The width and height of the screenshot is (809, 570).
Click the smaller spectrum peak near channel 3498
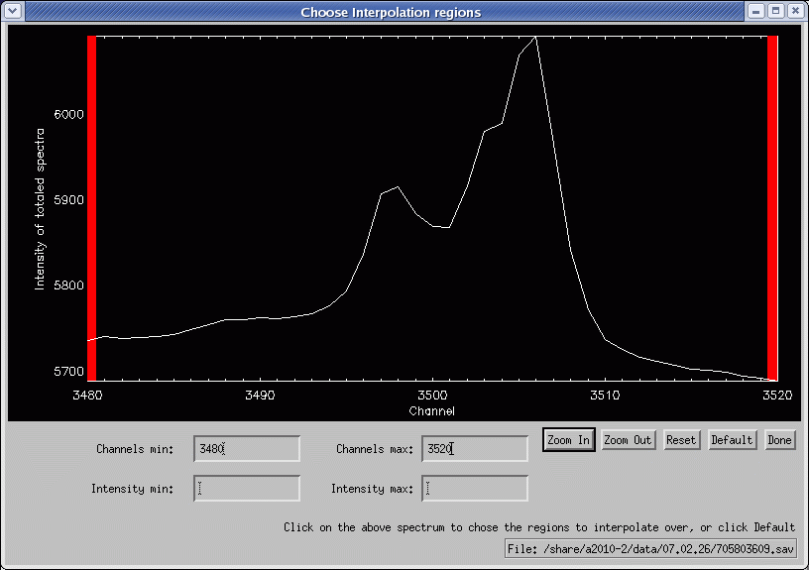coord(397,187)
